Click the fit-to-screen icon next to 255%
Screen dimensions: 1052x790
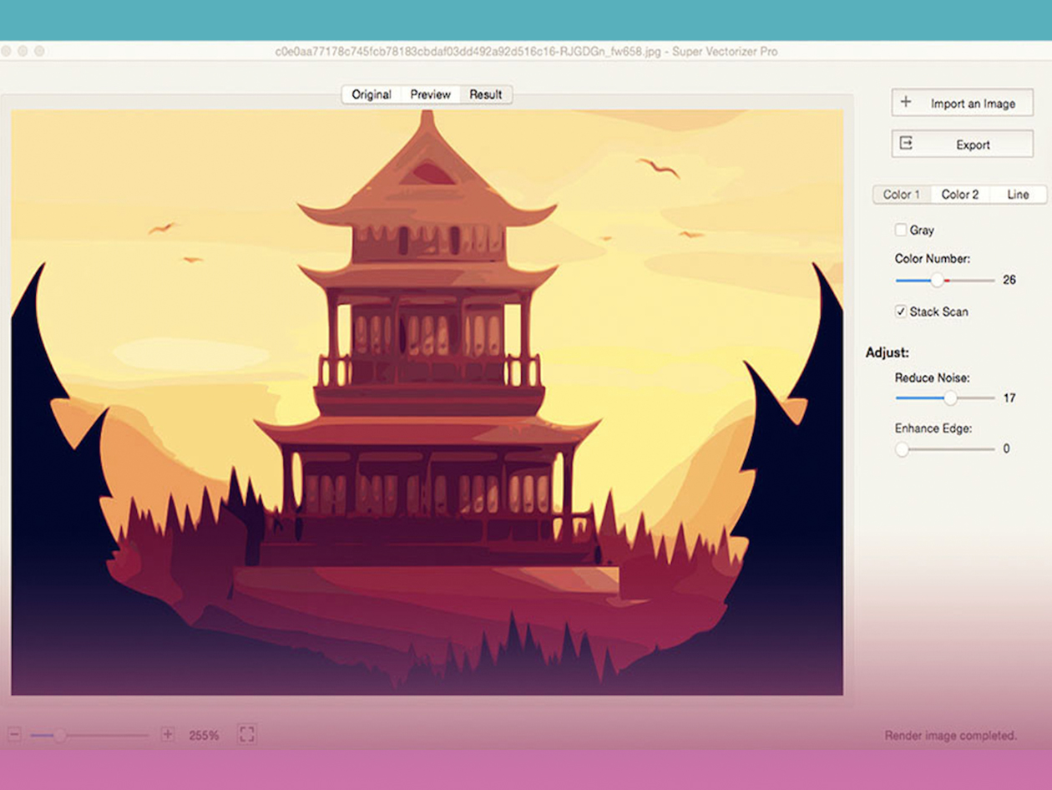point(246,735)
